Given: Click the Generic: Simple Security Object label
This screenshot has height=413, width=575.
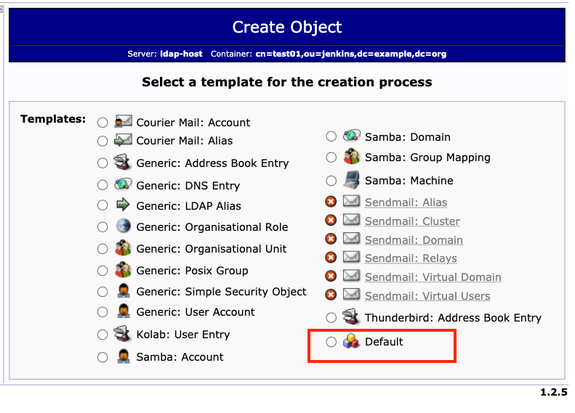Looking at the screenshot, I should tap(221, 292).
